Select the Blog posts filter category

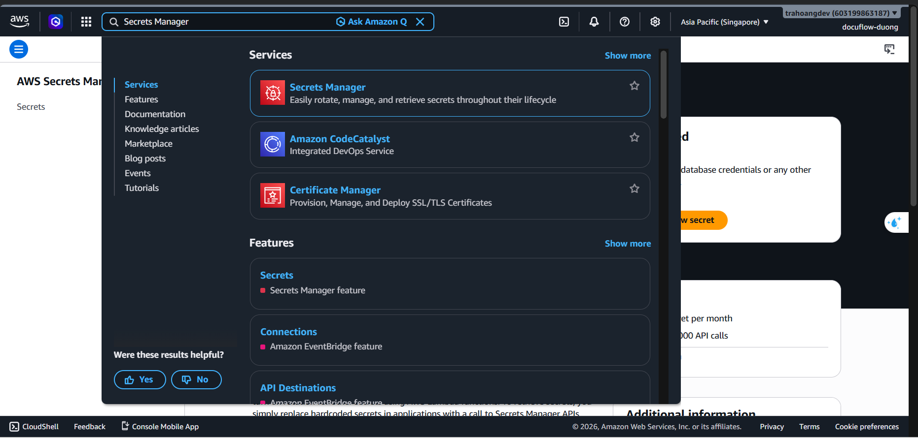point(145,158)
